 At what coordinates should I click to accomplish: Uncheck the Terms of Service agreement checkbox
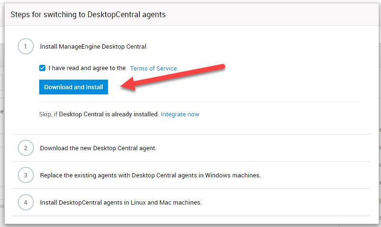42,68
